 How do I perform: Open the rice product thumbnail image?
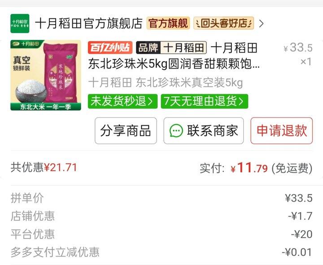coord(46,75)
